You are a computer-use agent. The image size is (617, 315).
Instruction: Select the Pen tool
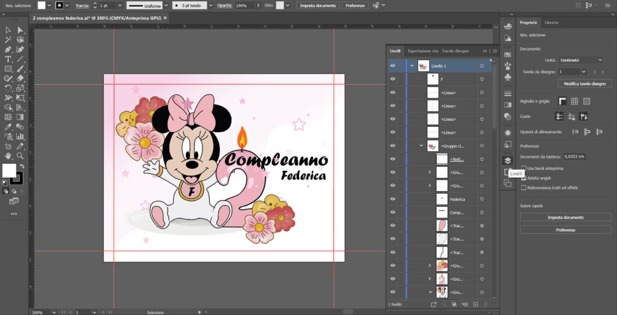tap(8, 49)
